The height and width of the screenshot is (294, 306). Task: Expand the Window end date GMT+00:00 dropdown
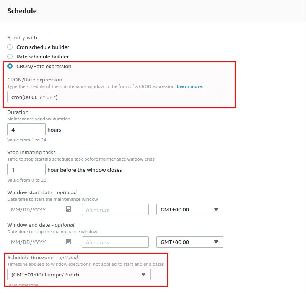[x=190, y=242]
